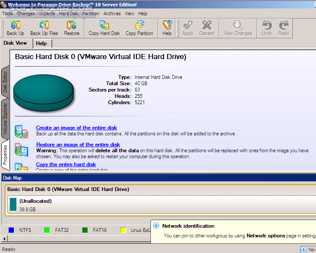This screenshot has width=316, height=253.
Task: Click the icon beside Copy the entire hard disk
Action: point(21,167)
